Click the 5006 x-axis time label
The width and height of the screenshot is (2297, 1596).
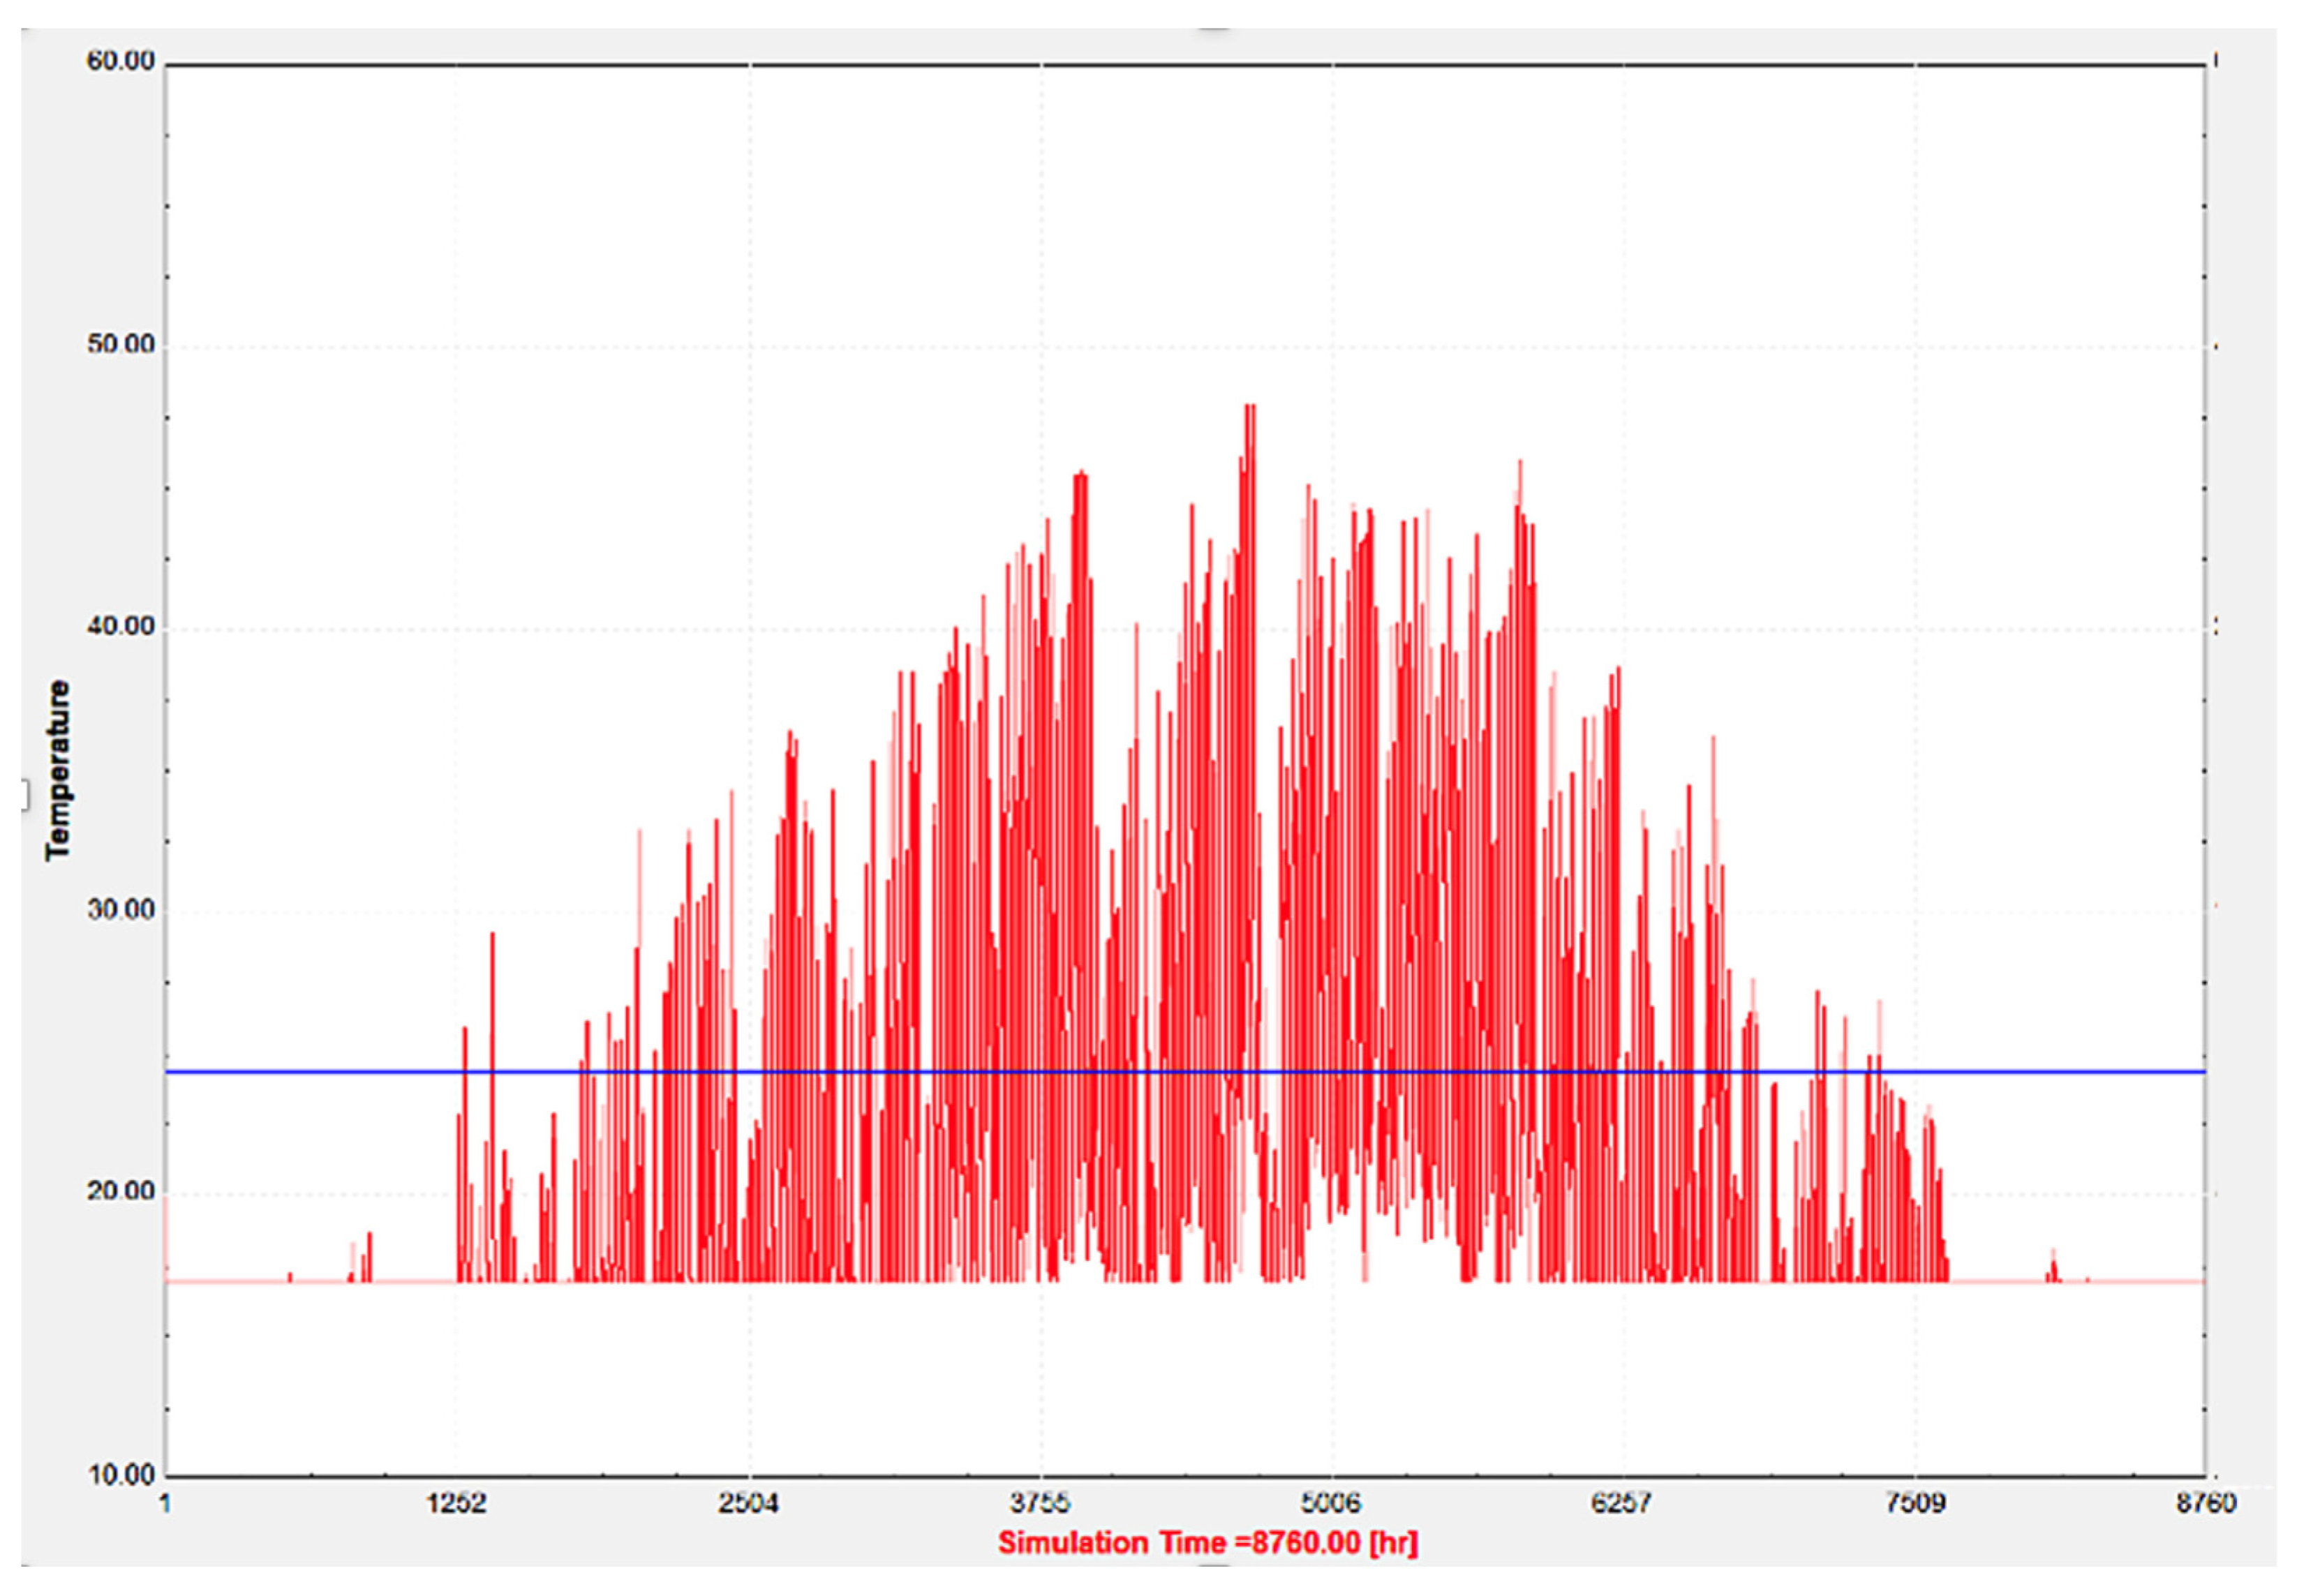[x=1331, y=1503]
